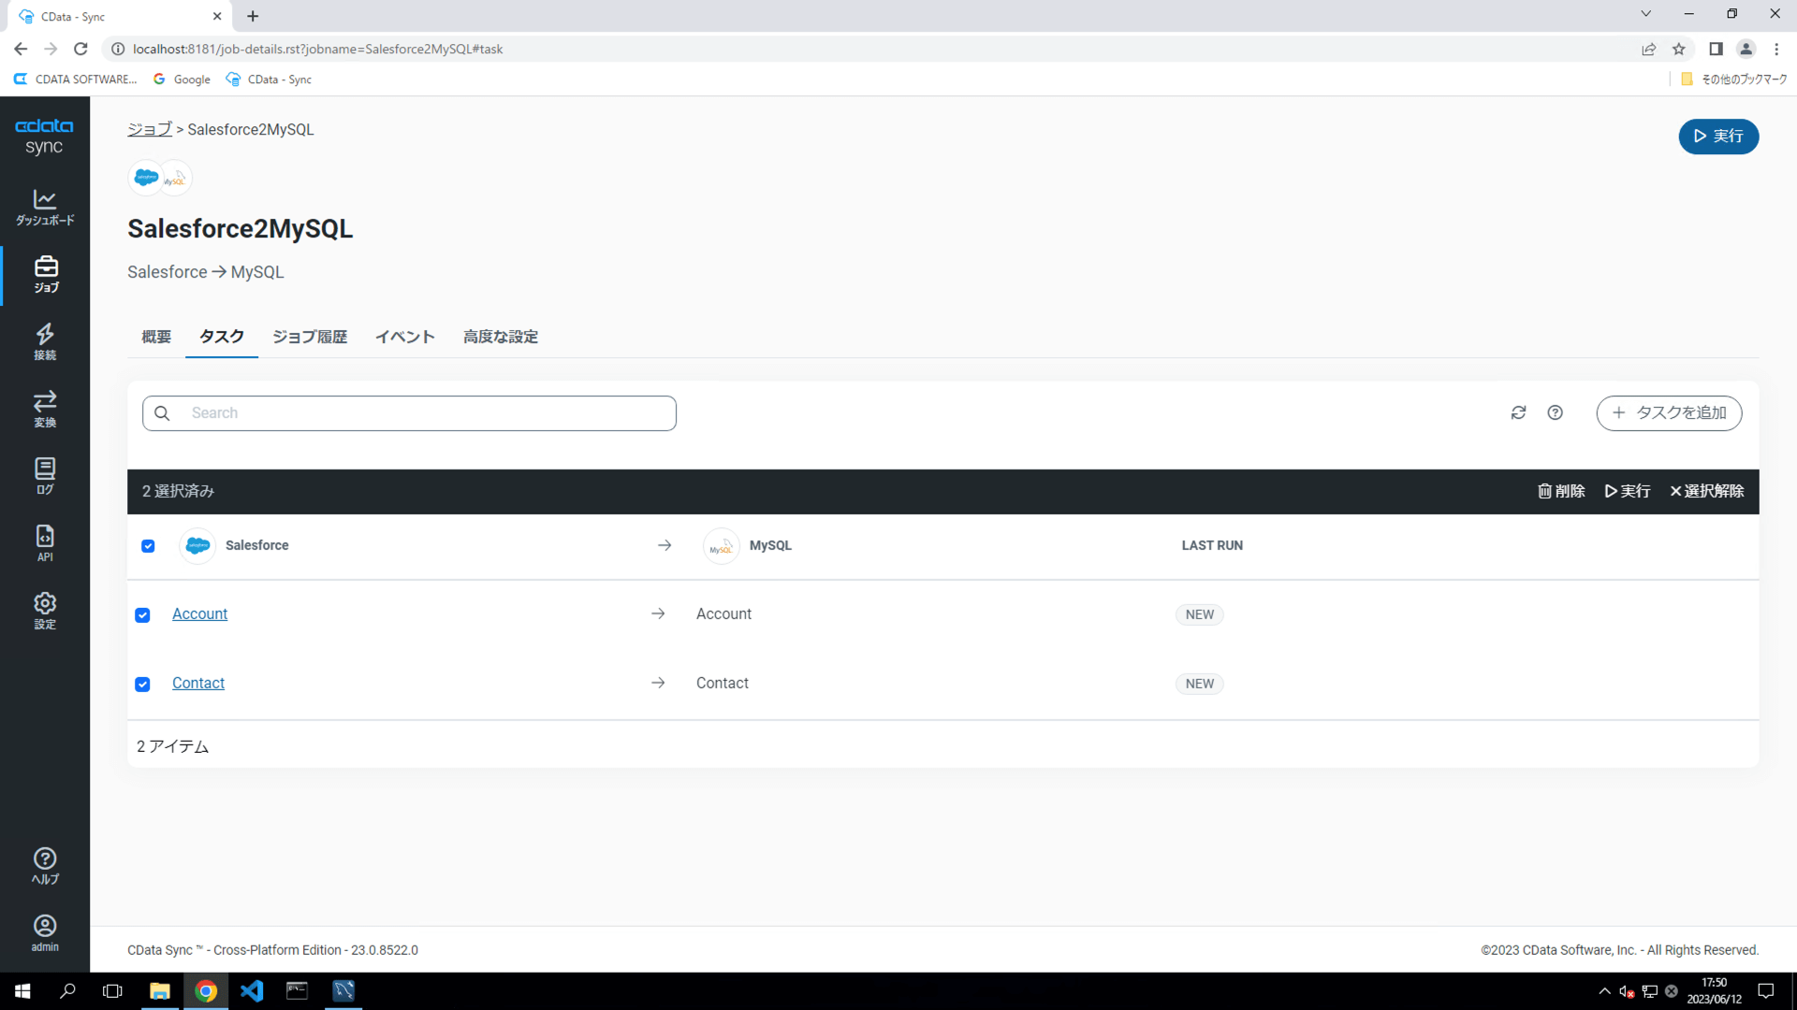Open the admin user icon

point(45,932)
